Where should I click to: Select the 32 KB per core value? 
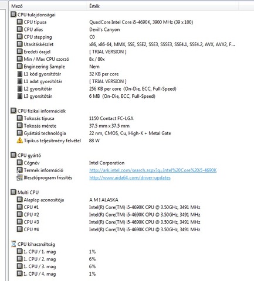point(104,74)
